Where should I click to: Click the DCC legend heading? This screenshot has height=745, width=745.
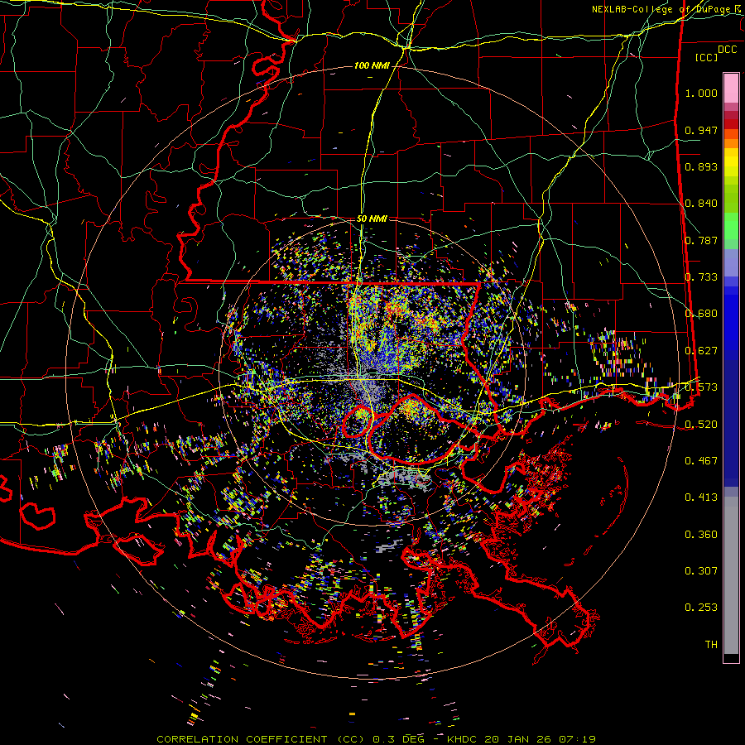(x=727, y=50)
